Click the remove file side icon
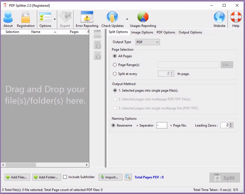This screenshot has height=194, width=245. 97,45
